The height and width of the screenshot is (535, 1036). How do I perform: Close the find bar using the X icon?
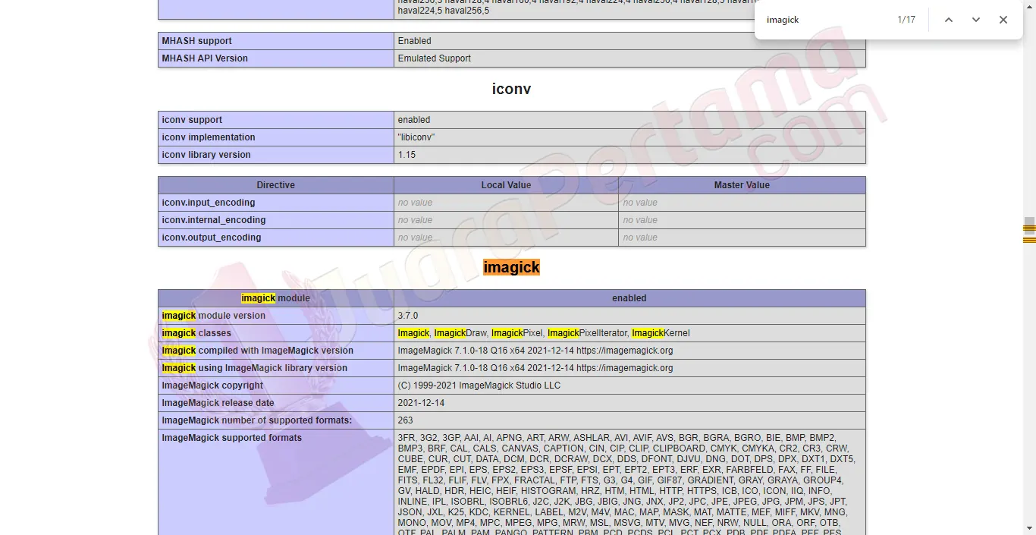1003,20
